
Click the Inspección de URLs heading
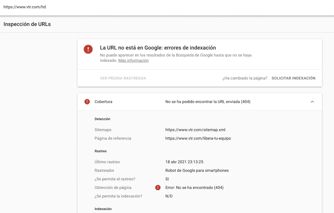[x=27, y=24]
